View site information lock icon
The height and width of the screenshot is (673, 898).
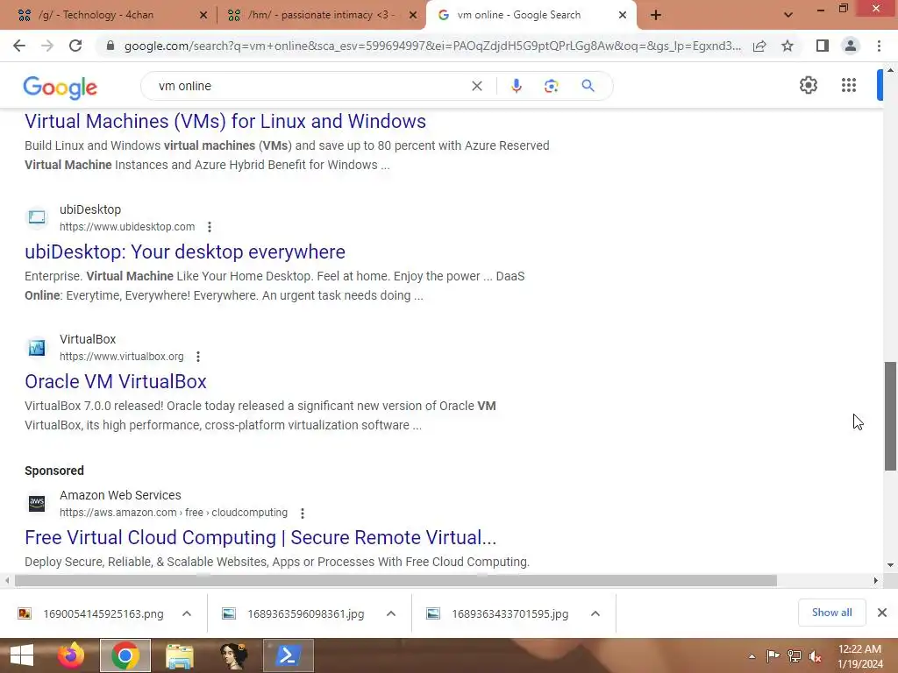(x=110, y=46)
